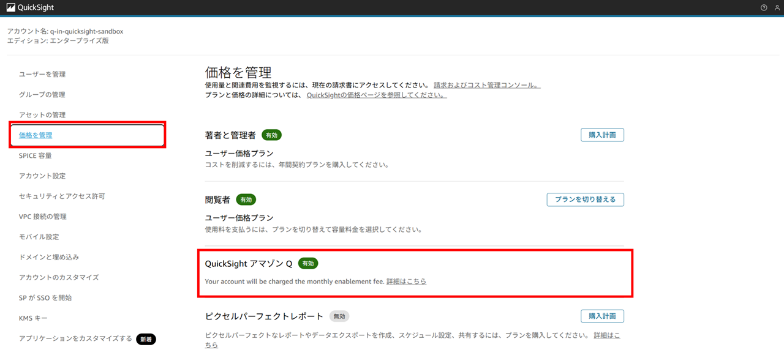Open ドメインと埋め込み in the sidebar
The height and width of the screenshot is (358, 784).
[x=49, y=257]
